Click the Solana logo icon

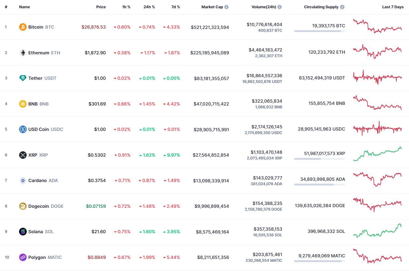tap(23, 232)
